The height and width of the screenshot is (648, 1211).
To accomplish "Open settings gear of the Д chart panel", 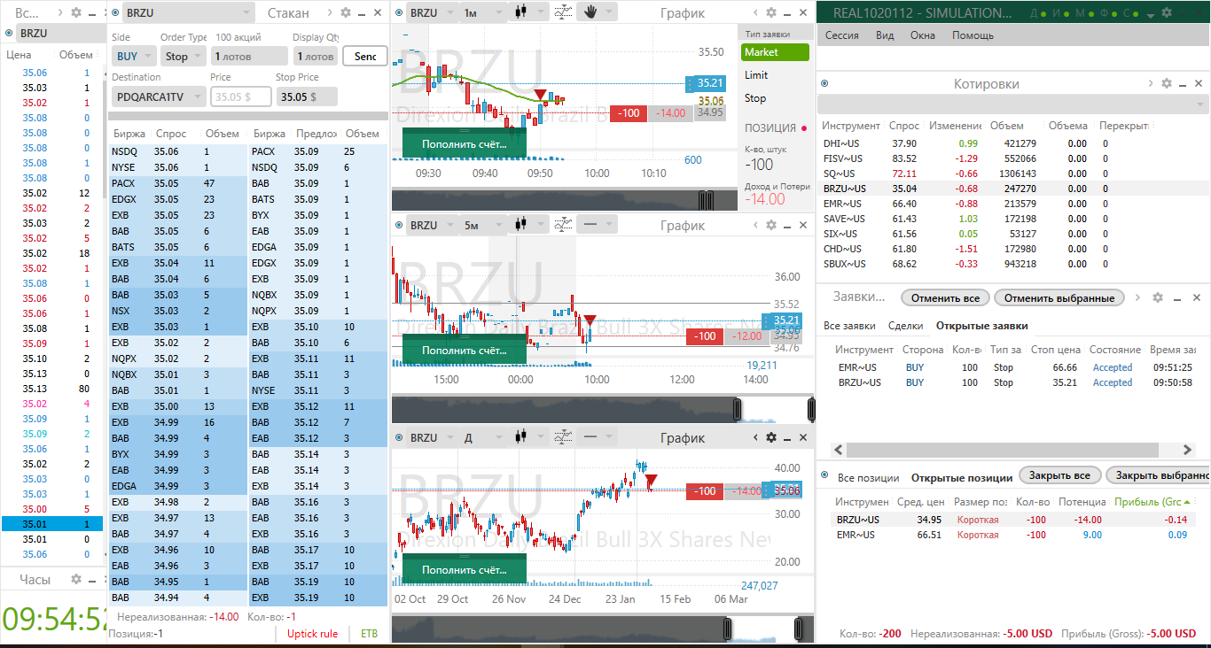I will click(771, 437).
